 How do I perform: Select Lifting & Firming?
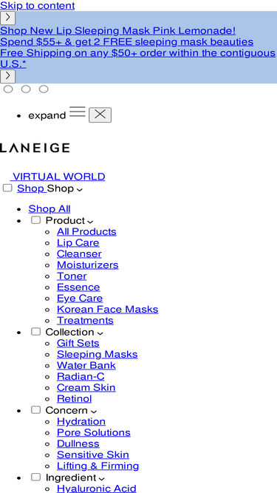point(98,466)
